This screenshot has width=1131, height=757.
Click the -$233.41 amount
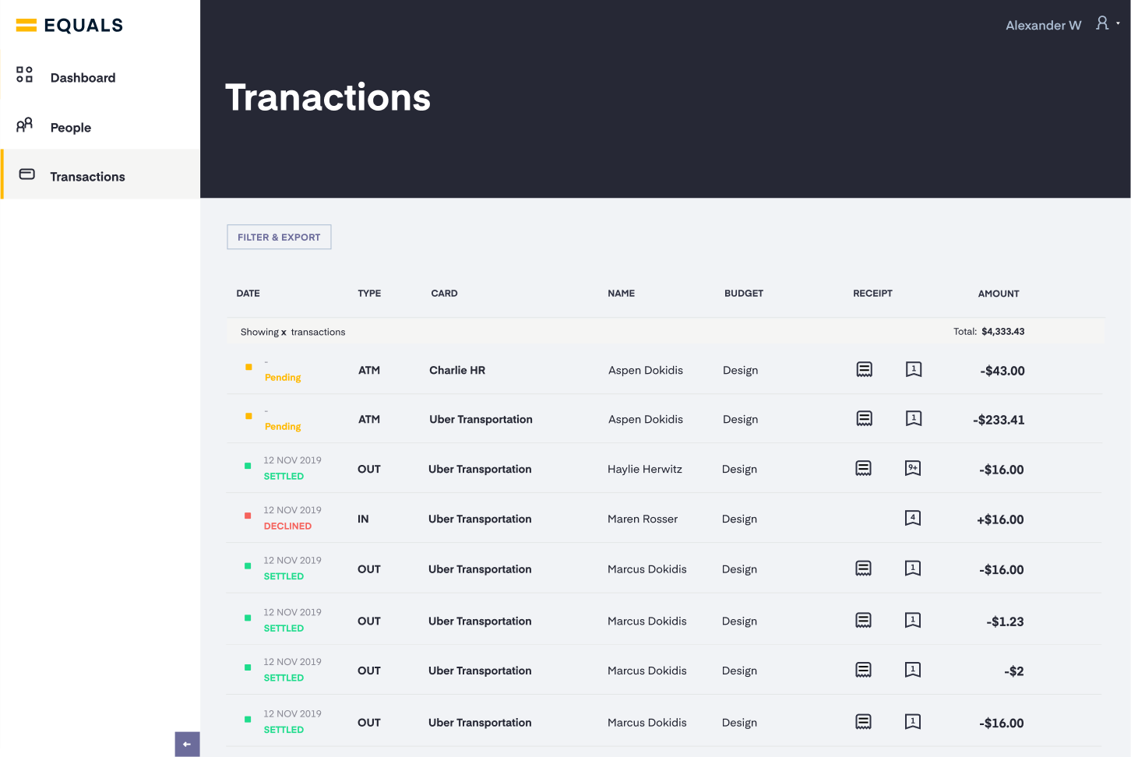coord(999,420)
